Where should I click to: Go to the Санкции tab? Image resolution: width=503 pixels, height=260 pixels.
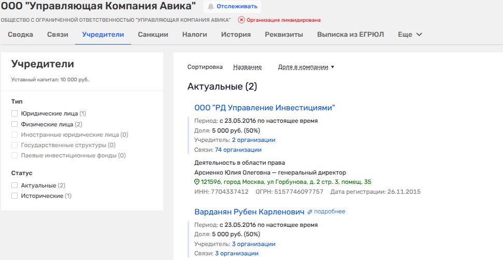pos(153,35)
